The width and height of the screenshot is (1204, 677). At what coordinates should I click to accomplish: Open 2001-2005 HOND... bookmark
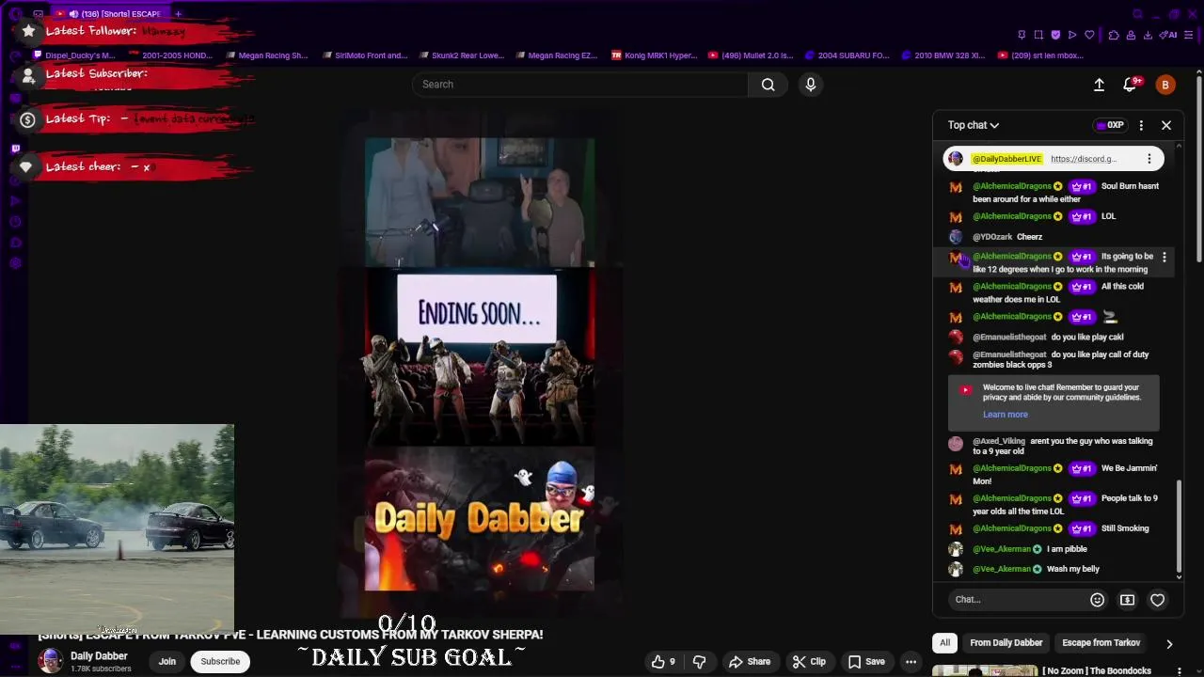169,55
